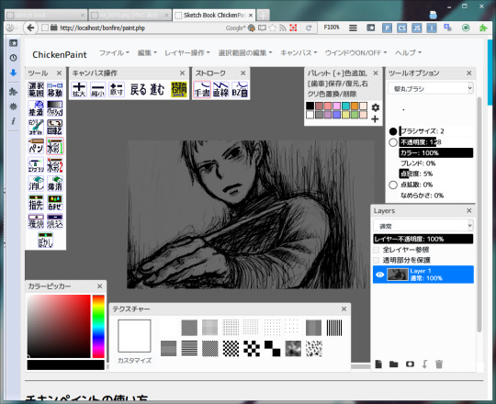Image resolution: width=496 pixels, height=404 pixels.
Task: Click new layer icon in Layers panel
Action: [378, 365]
